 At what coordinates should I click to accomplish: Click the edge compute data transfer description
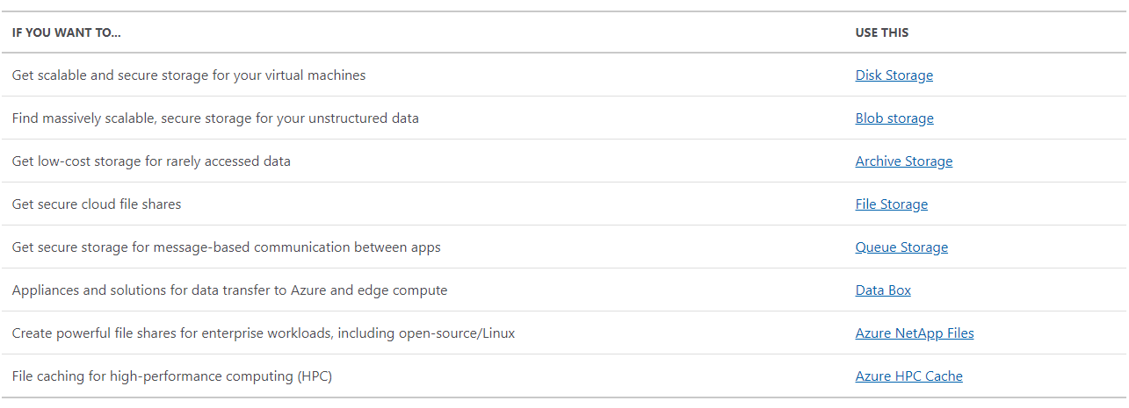click(229, 290)
